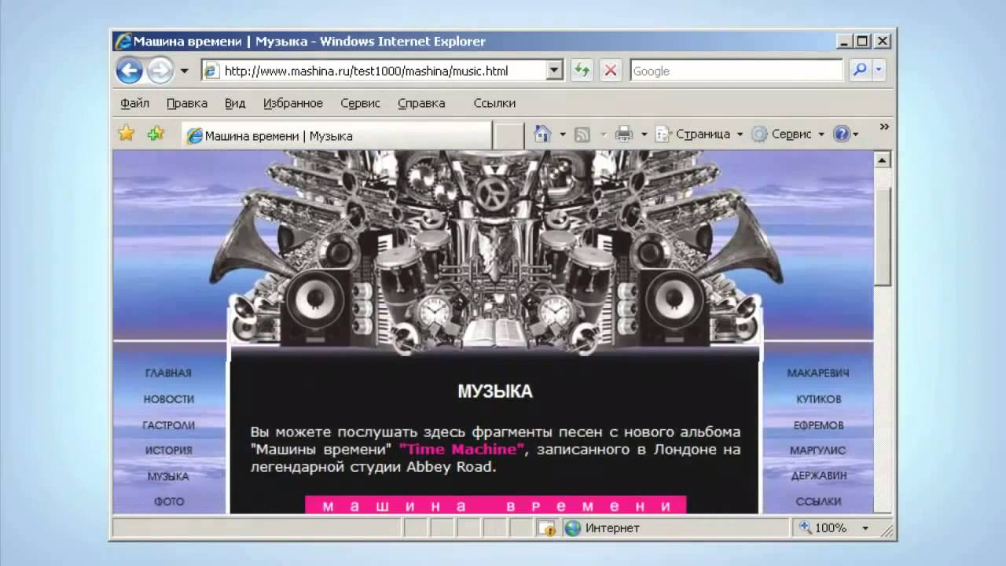Click the green Refresh page icon
1006x566 pixels.
click(582, 71)
